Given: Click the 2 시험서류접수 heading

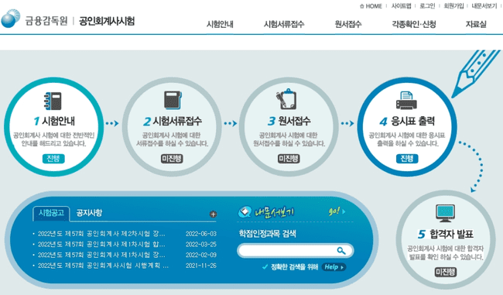Looking at the screenshot, I should 173,121.
